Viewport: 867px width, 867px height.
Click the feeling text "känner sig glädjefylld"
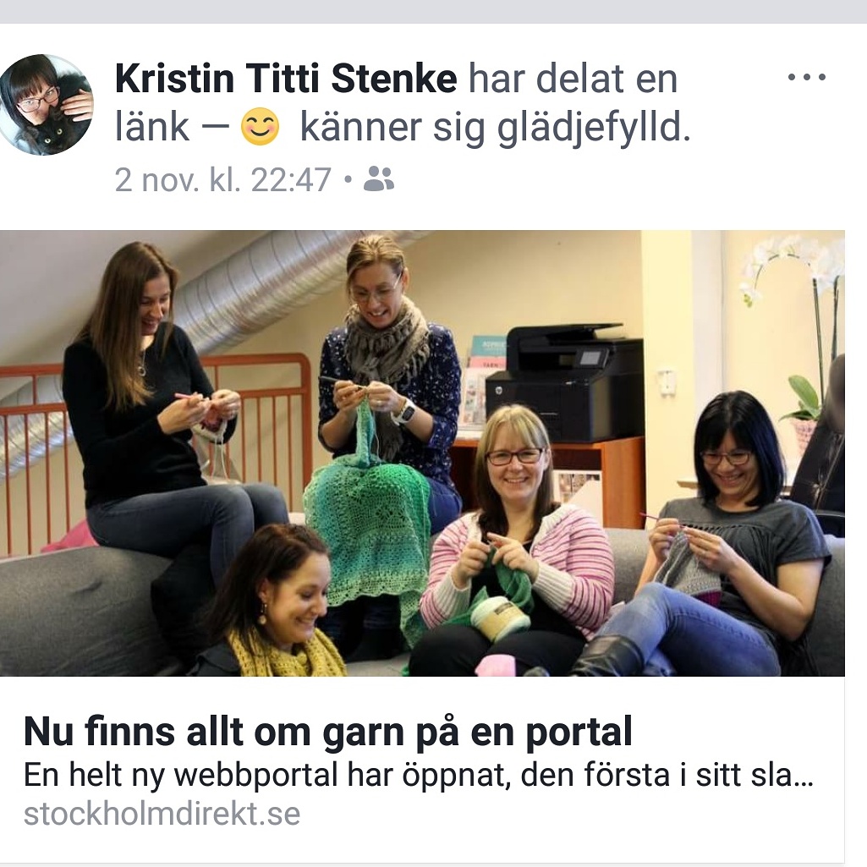494,128
